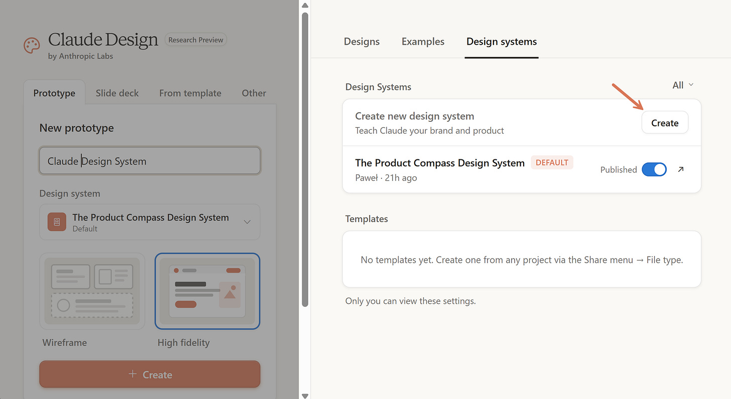The height and width of the screenshot is (399, 731).
Task: Switch to the Slide deck tab
Action: (x=117, y=93)
